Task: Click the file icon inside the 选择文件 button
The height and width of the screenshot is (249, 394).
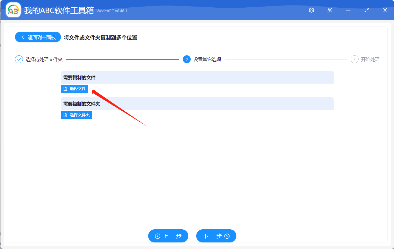Action: [65, 89]
